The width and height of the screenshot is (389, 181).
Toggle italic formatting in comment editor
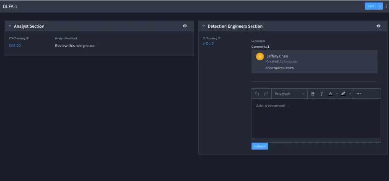point(322,94)
